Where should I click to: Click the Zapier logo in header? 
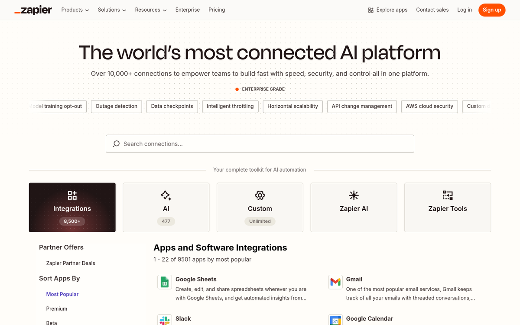pyautogui.click(x=33, y=10)
